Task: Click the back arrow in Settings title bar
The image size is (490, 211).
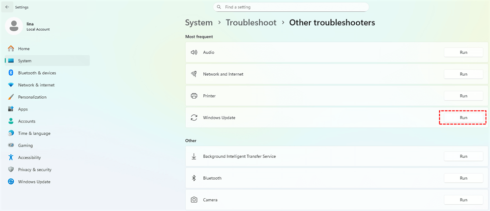Action: pyautogui.click(x=7, y=7)
